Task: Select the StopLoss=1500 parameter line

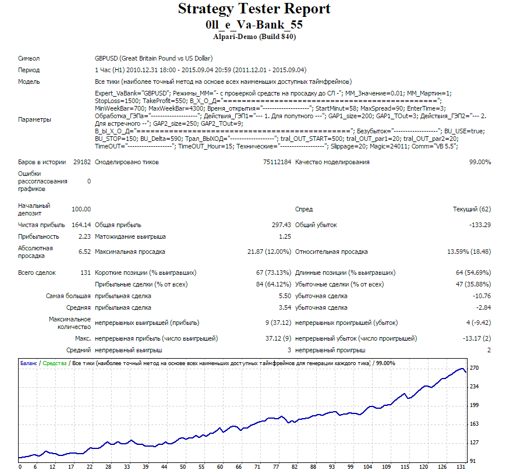Action: coord(268,101)
